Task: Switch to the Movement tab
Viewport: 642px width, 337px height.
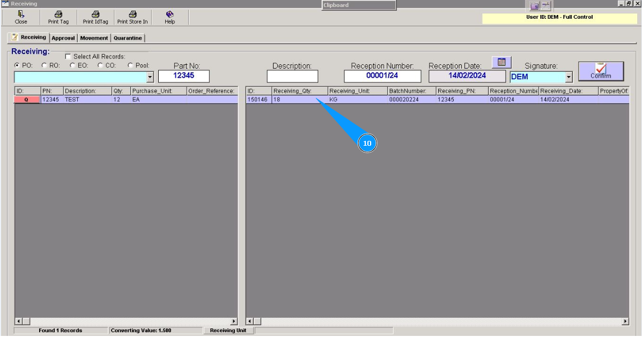Action: 94,38
